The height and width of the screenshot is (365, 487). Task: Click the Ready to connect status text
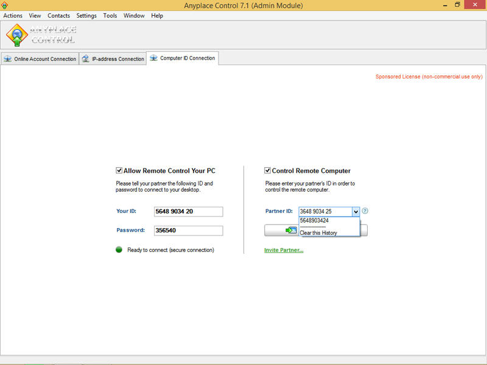coord(170,250)
